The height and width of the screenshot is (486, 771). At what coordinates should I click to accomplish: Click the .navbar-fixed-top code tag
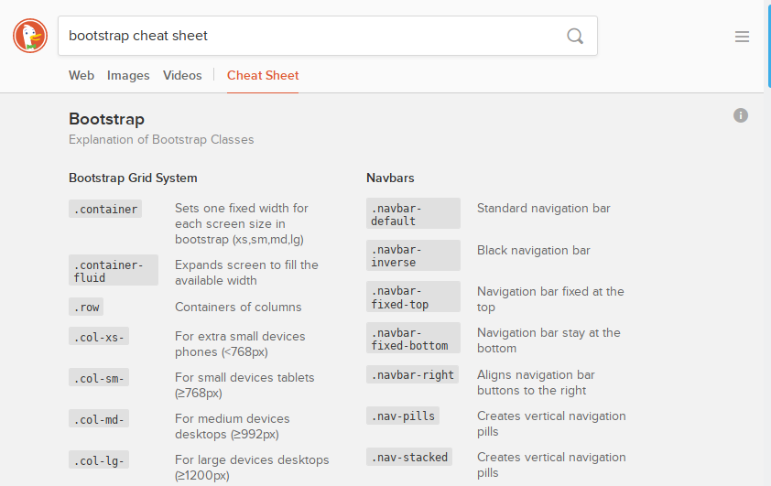[x=413, y=297]
